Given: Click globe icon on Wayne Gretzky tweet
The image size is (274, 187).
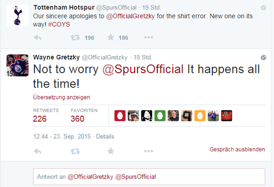Looking at the screenshot, I should coord(263,57).
